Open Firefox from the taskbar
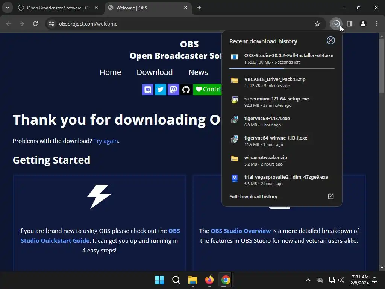The width and height of the screenshot is (385, 289). [209, 280]
